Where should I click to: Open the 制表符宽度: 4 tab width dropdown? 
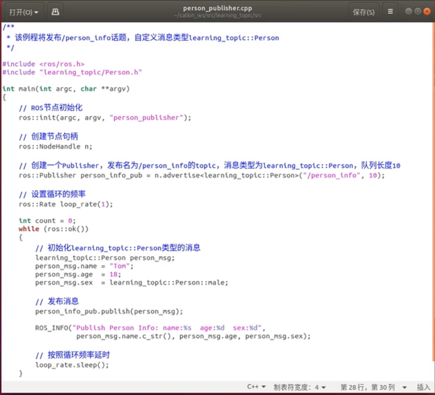coord(299,387)
